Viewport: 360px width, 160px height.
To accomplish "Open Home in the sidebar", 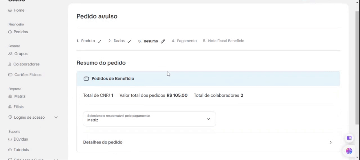I will tap(16, 10).
